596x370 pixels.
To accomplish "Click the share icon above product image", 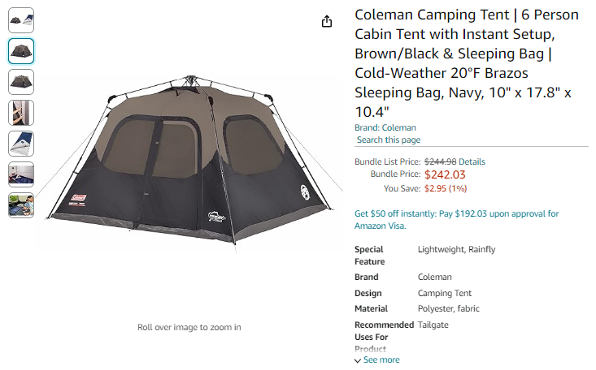I will click(x=327, y=21).
